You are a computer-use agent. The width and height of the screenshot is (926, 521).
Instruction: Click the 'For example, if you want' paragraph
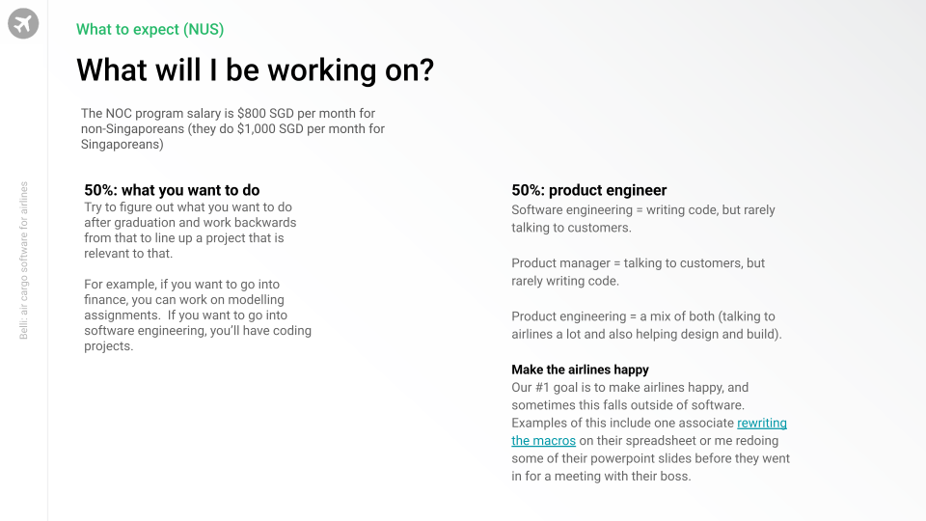pyautogui.click(x=198, y=315)
